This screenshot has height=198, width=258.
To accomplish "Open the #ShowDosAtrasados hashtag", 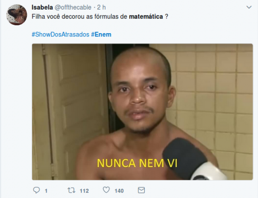I will [60, 34].
